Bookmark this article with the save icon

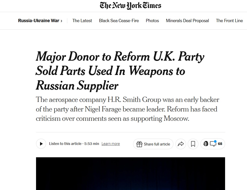pos(193,144)
